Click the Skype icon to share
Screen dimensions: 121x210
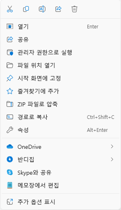(10, 172)
